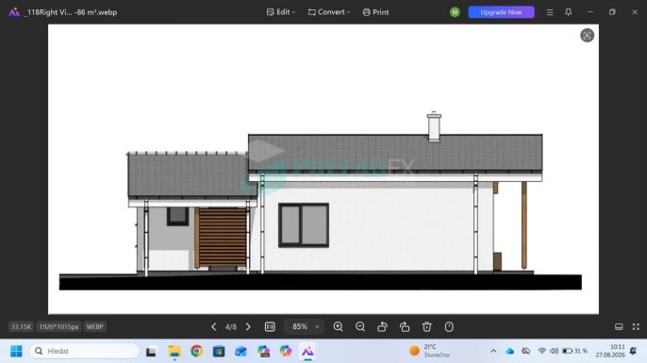Open the Copilot taskbar icon
This screenshot has height=363, width=647.
[286, 352]
